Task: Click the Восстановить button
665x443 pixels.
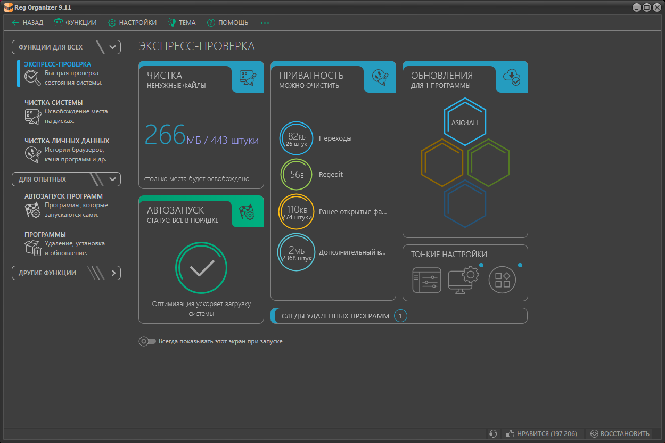Action: [620, 433]
